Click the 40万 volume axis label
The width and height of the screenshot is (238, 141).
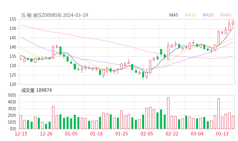coord(12,102)
